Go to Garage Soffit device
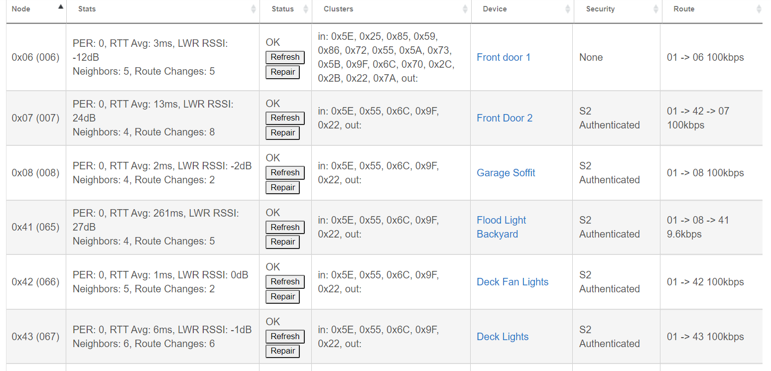Viewport: 771px width, 371px height. pos(506,173)
